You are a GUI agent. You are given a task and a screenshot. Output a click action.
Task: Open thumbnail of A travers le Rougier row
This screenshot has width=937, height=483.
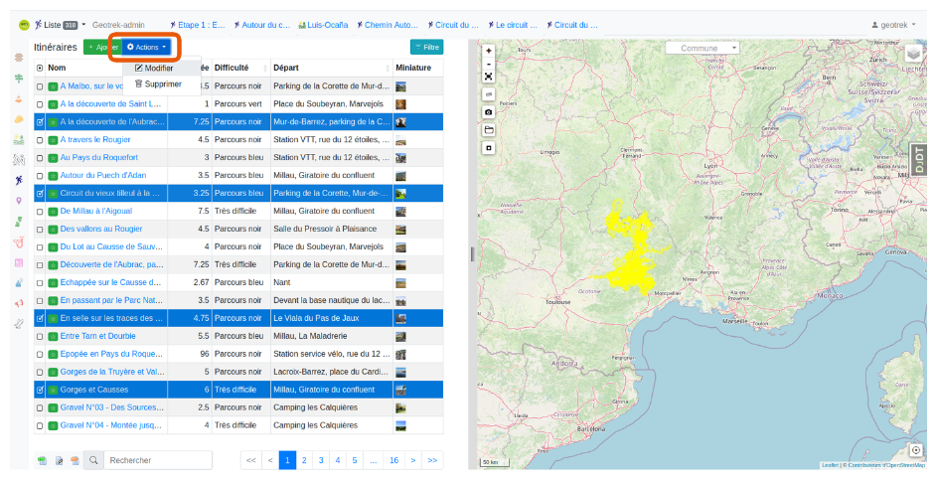pyautogui.click(x=401, y=140)
